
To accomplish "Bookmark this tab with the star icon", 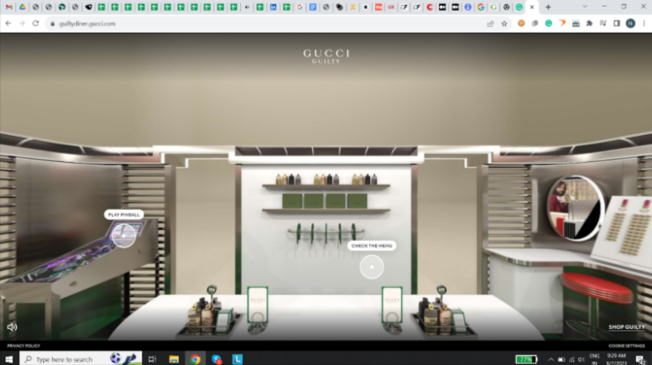I will tap(504, 23).
